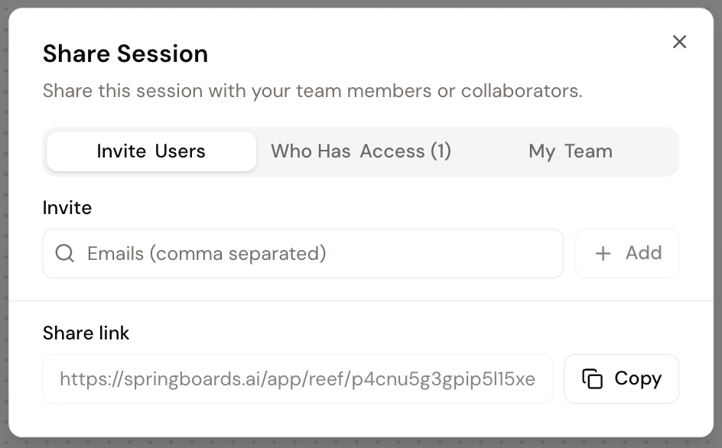The height and width of the screenshot is (448, 722).
Task: Click the (1) count on Who Has Access
Action: pyautogui.click(x=441, y=151)
